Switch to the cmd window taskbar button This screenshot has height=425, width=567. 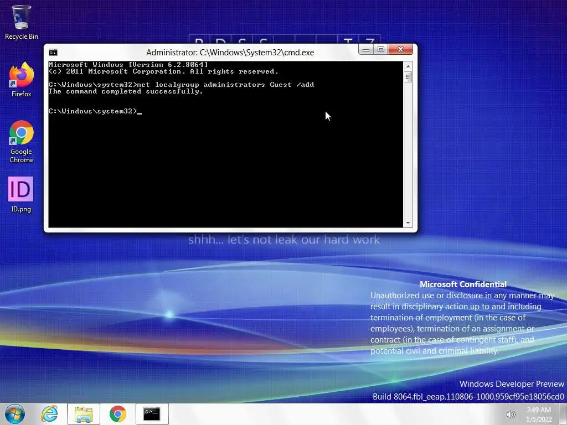point(152,414)
